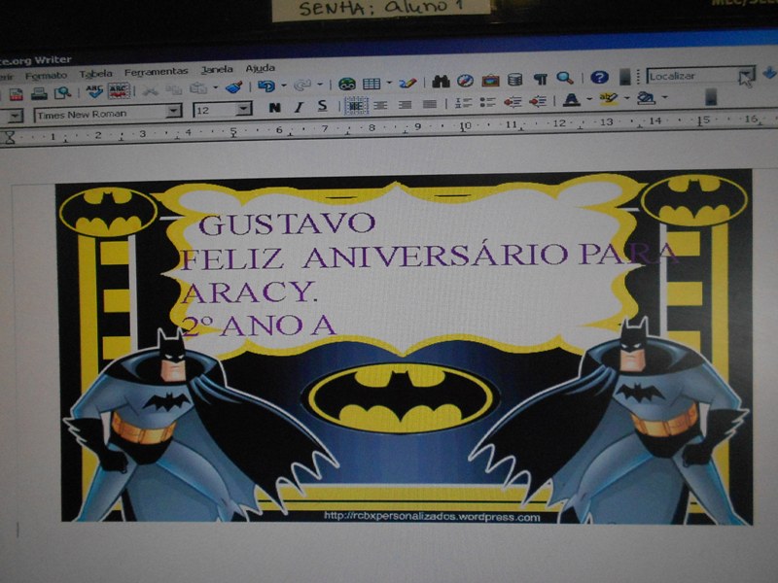Expand the Font Color dropdown arrow
The image size is (778, 583).
pyautogui.click(x=589, y=99)
